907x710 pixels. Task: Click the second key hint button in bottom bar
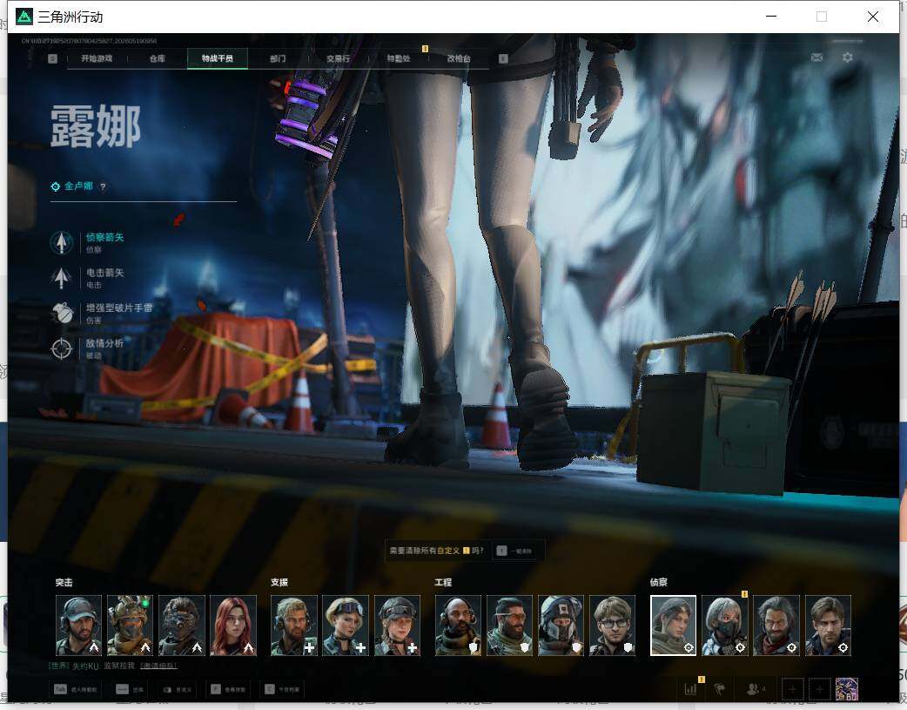(x=130, y=689)
